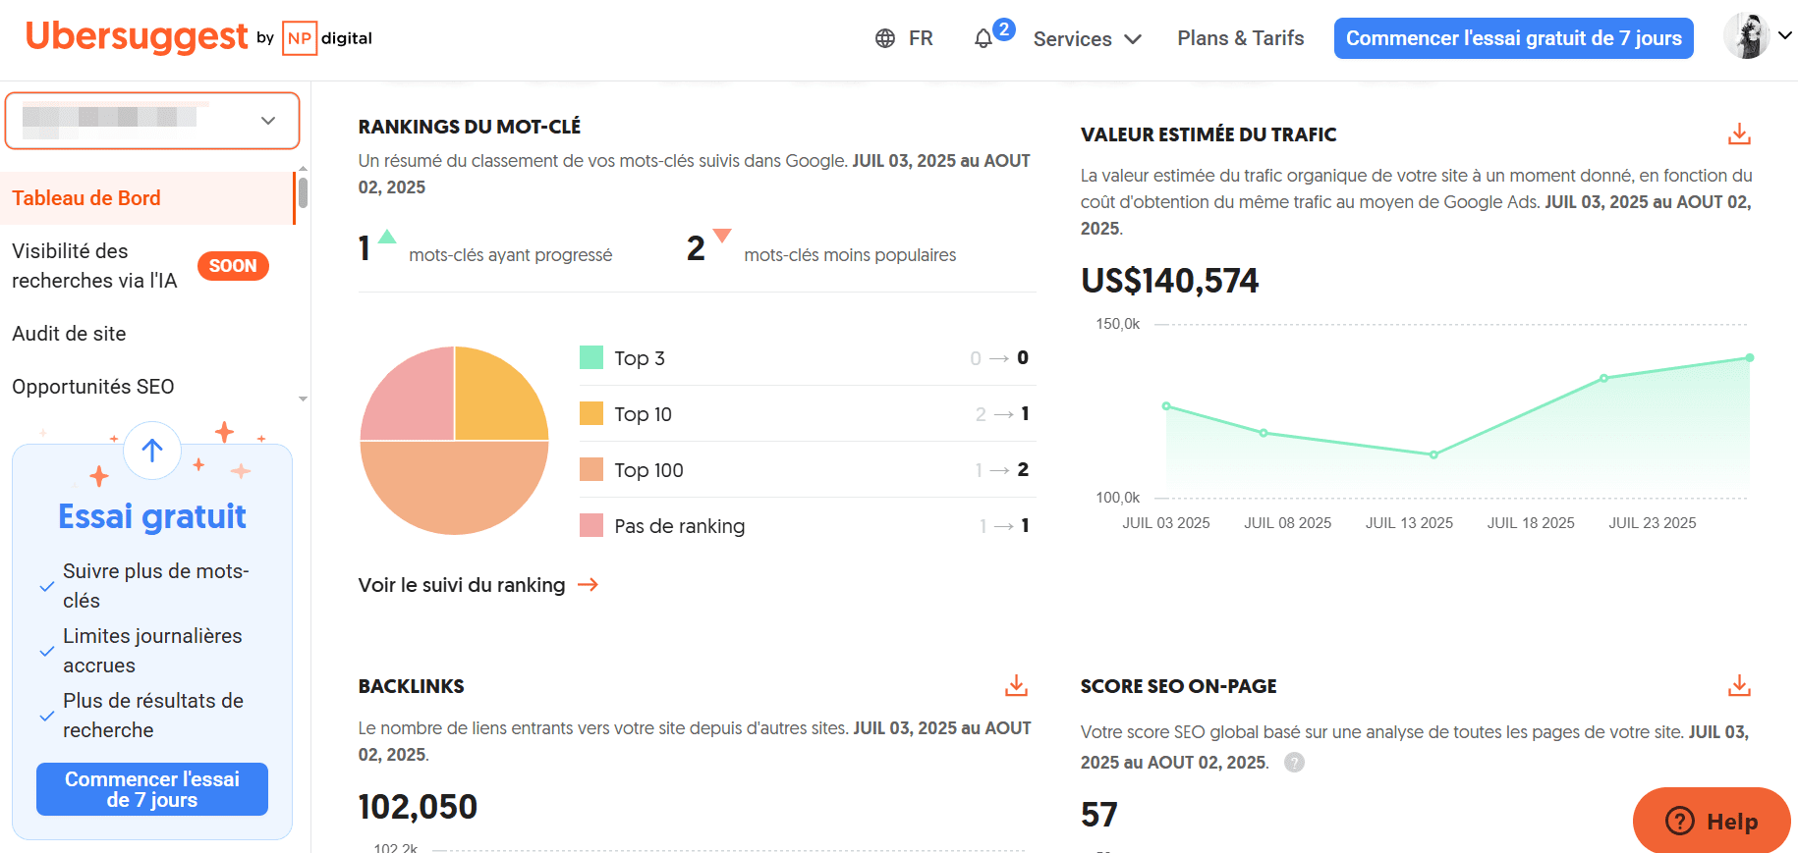Click the user profile avatar

1746,36
